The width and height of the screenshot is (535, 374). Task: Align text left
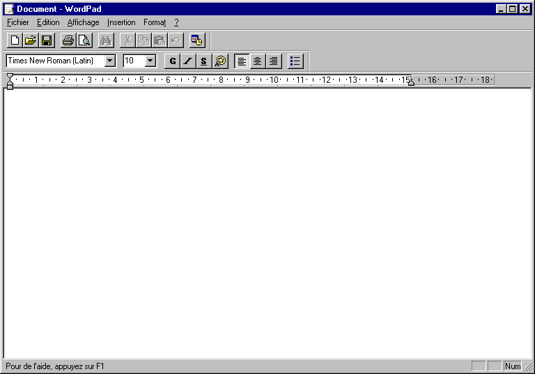[x=242, y=61]
